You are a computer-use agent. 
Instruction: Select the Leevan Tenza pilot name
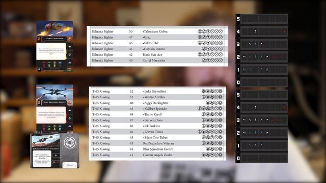(153, 132)
